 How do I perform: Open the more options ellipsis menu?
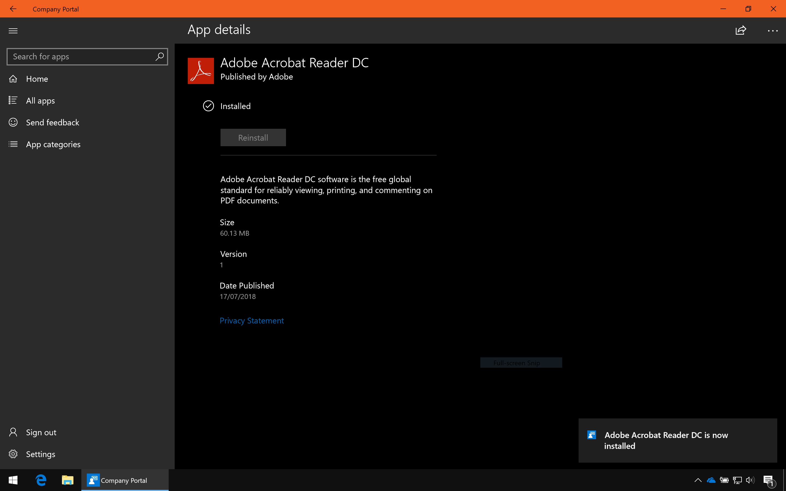pos(773,31)
